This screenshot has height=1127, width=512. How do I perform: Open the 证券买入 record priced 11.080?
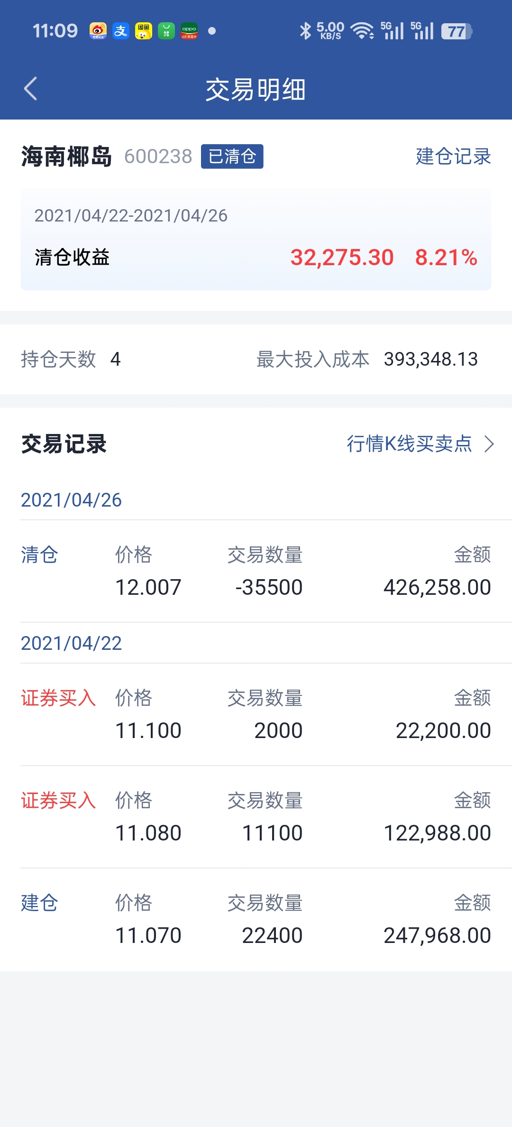tap(256, 817)
